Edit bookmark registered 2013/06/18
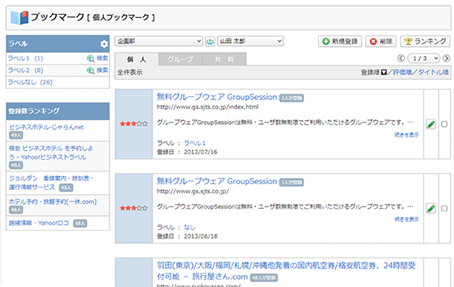The height and width of the screenshot is (287, 454). pyautogui.click(x=431, y=208)
